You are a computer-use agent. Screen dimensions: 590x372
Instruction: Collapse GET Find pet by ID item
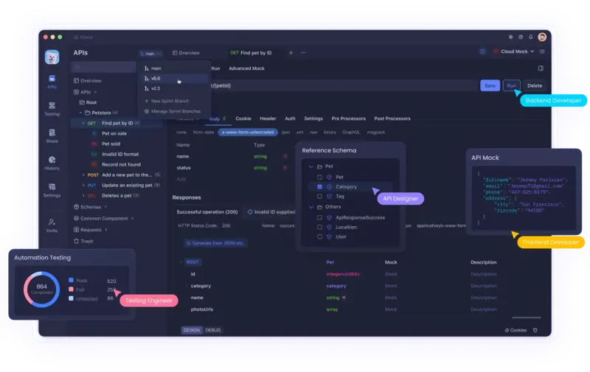(x=83, y=123)
